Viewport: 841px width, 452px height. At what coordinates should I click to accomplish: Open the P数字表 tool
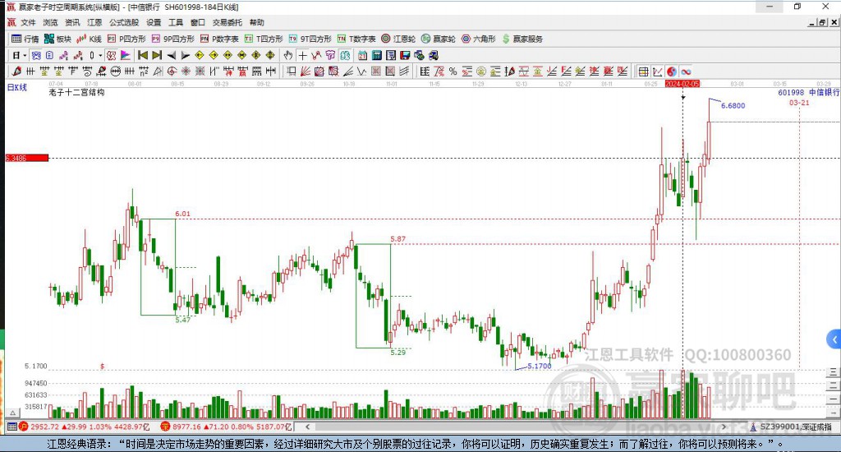[x=219, y=39]
